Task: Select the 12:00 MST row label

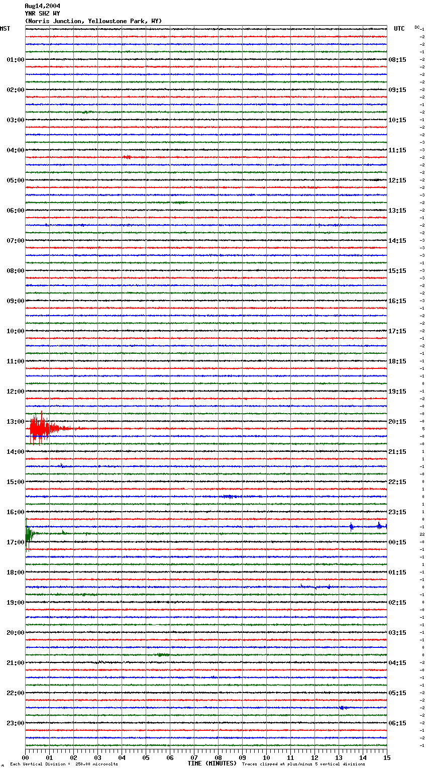Action: tap(16, 392)
